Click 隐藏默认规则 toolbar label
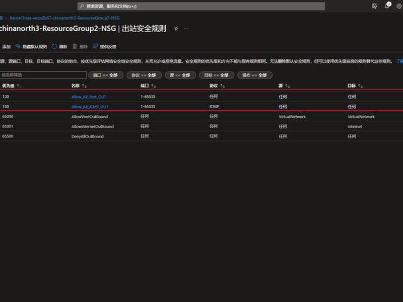 (35, 46)
